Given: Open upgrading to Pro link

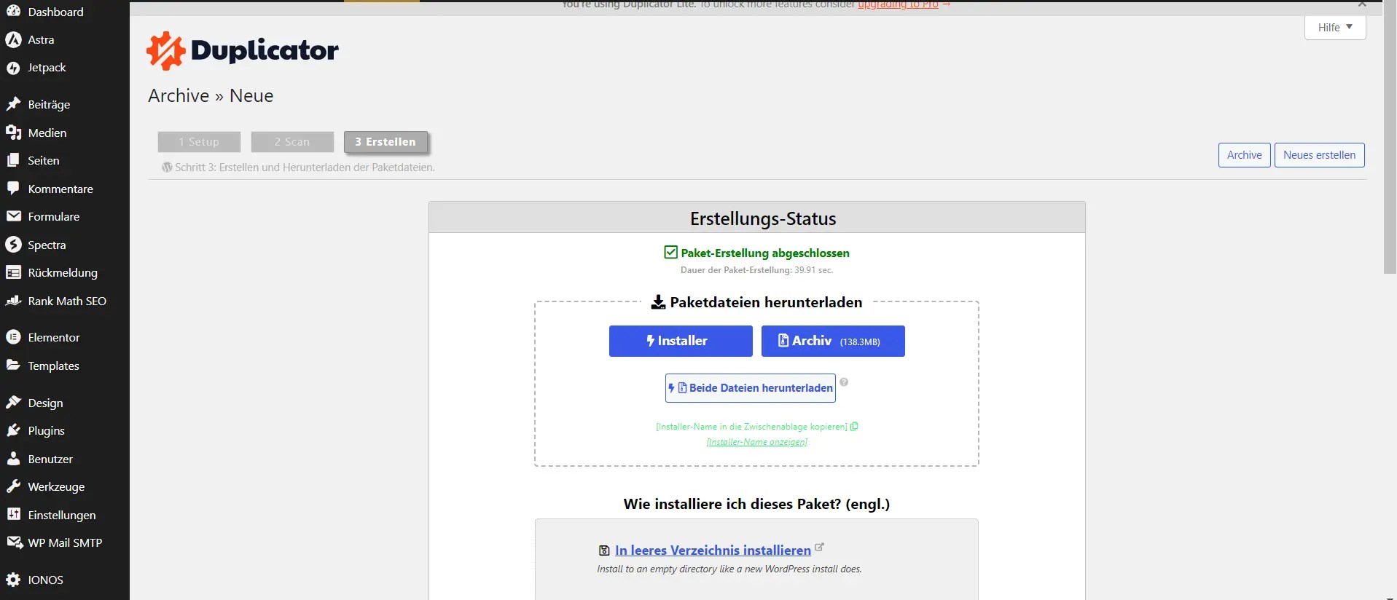Looking at the screenshot, I should 898,4.
